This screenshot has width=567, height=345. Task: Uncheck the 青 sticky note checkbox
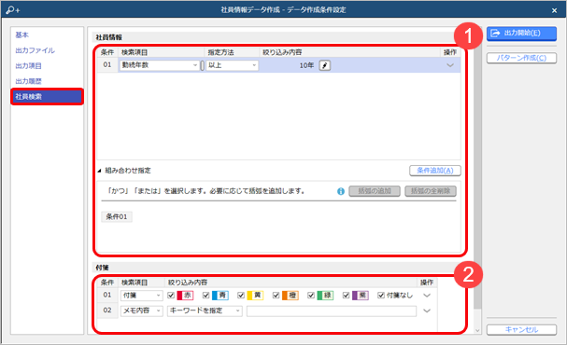pyautogui.click(x=206, y=296)
